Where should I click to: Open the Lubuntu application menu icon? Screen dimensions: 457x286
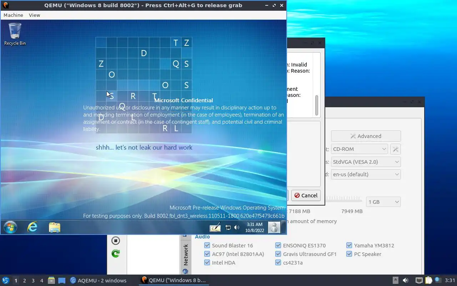coord(5,280)
